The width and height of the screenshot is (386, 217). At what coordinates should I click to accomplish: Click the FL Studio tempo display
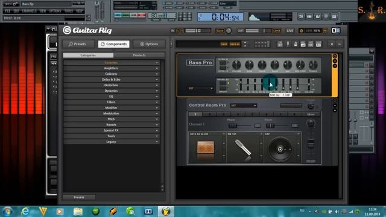(x=157, y=15)
